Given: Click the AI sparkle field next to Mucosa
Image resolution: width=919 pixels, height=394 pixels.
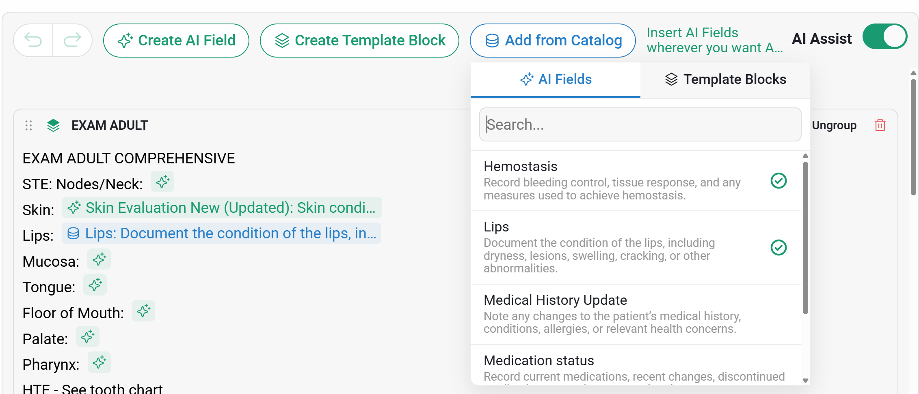Looking at the screenshot, I should [x=99, y=259].
